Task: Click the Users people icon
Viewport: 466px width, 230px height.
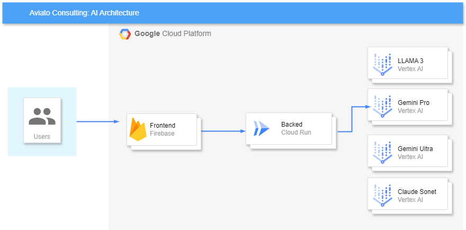Action: 42,117
